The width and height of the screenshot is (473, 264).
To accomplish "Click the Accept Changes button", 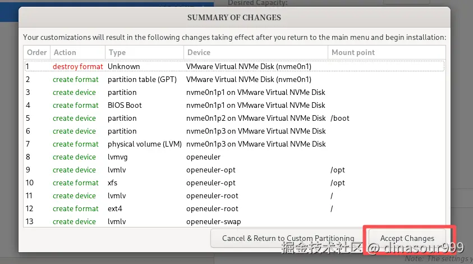I will pyautogui.click(x=407, y=238).
